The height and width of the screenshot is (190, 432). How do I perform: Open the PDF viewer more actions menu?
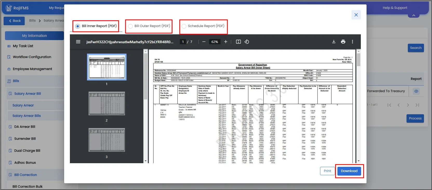click(x=352, y=42)
